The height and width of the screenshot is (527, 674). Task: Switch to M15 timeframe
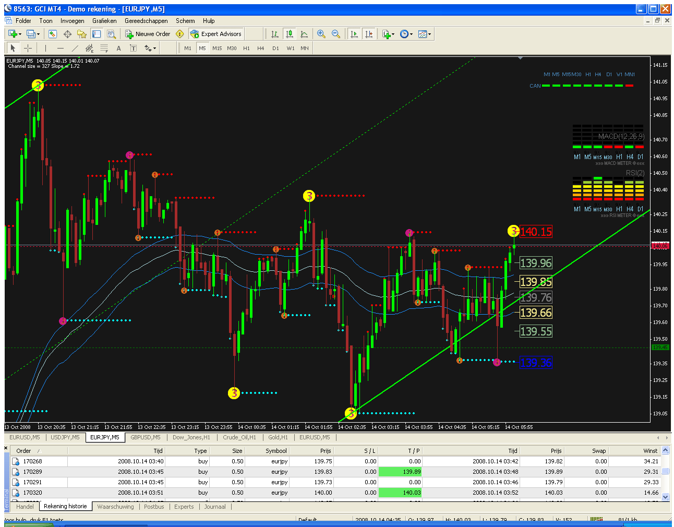coord(217,48)
